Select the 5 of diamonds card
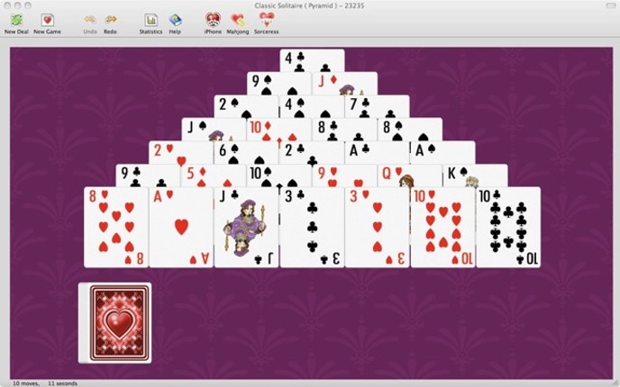This screenshot has height=387, width=620. [214, 175]
